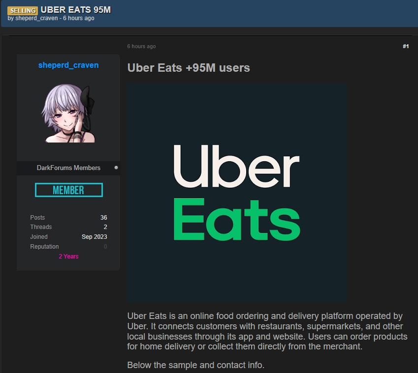This screenshot has width=418, height=373.
Task: Open the post number #1 permalink
Action: click(x=406, y=46)
